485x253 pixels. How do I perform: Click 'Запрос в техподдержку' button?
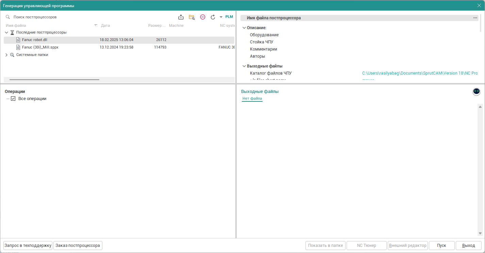click(28, 246)
